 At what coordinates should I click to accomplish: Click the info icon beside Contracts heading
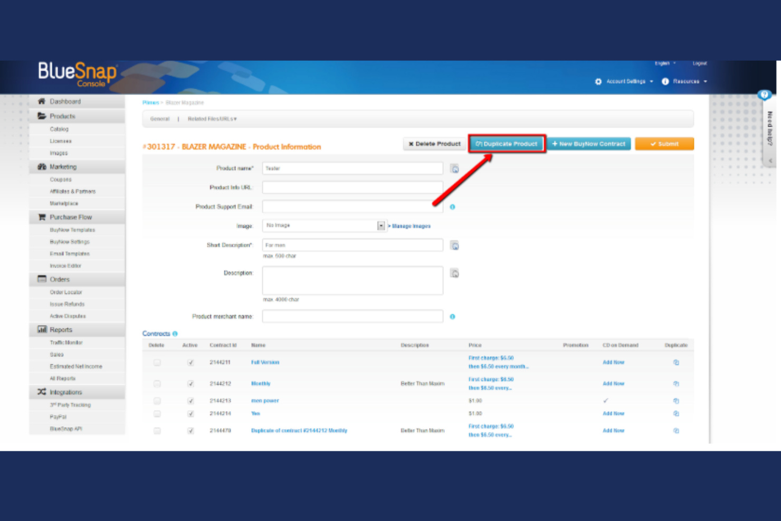click(x=175, y=334)
